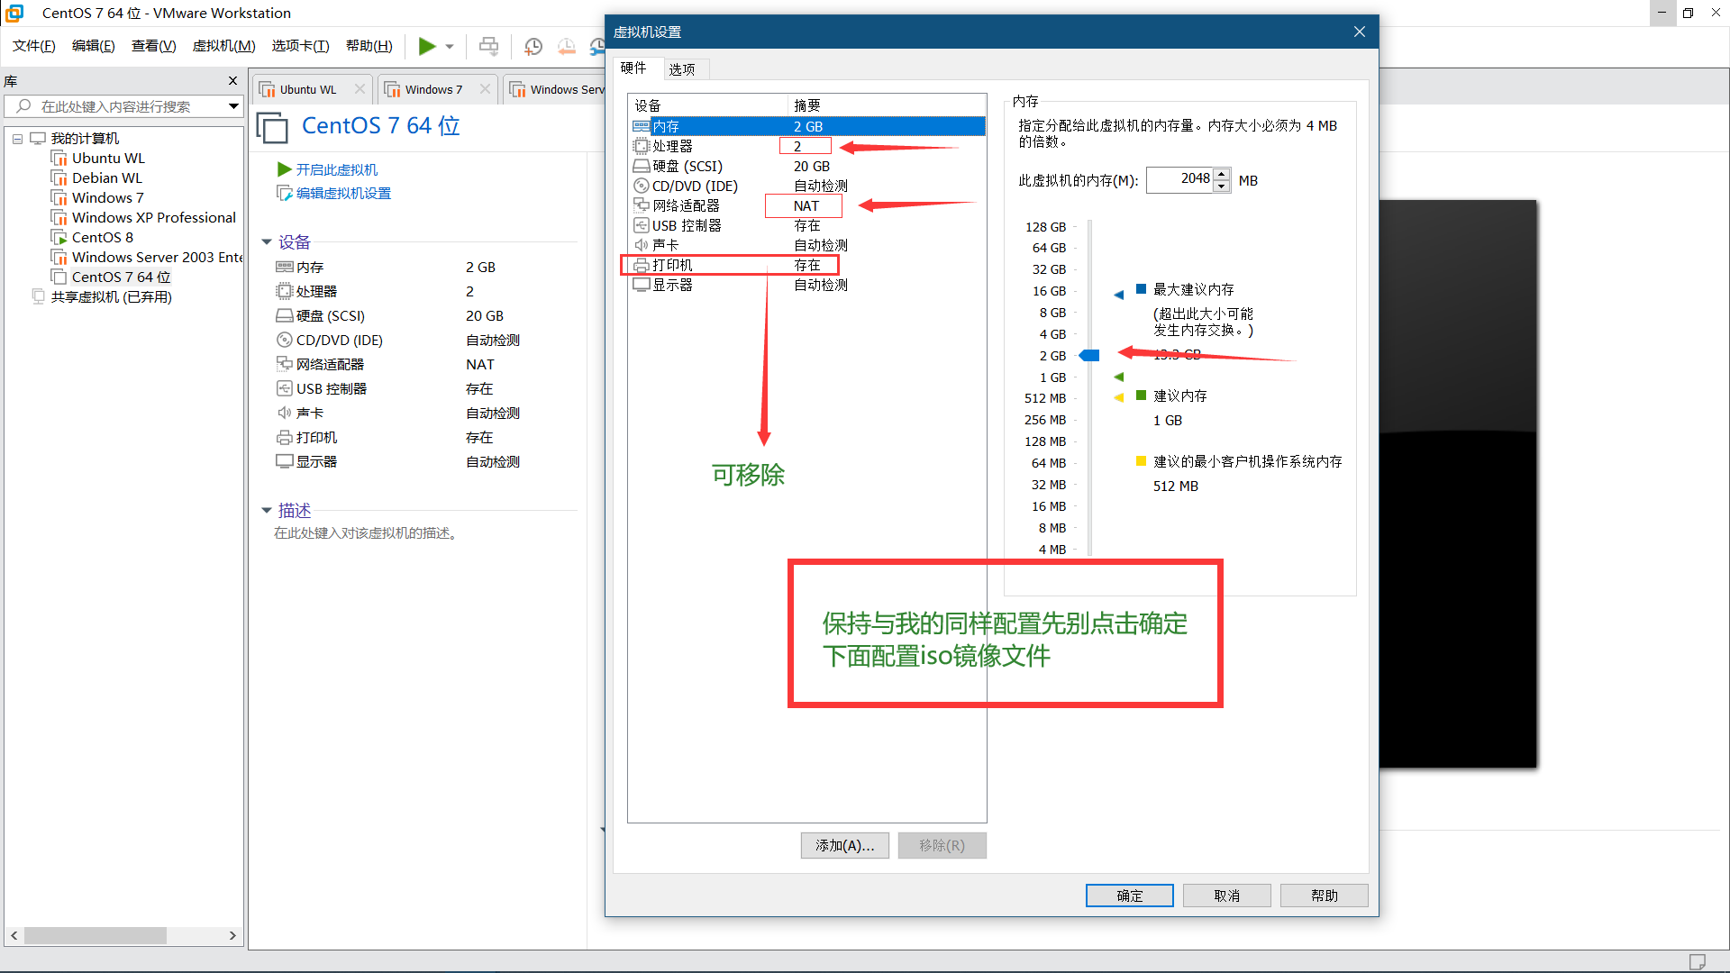Collapse the 我的计算机 tree node
This screenshot has width=1730, height=973.
click(17, 139)
